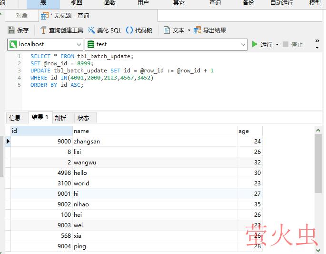Viewport: 326px width, 254px height.
Task: Click the 文本 text icon
Action: (x=167, y=30)
